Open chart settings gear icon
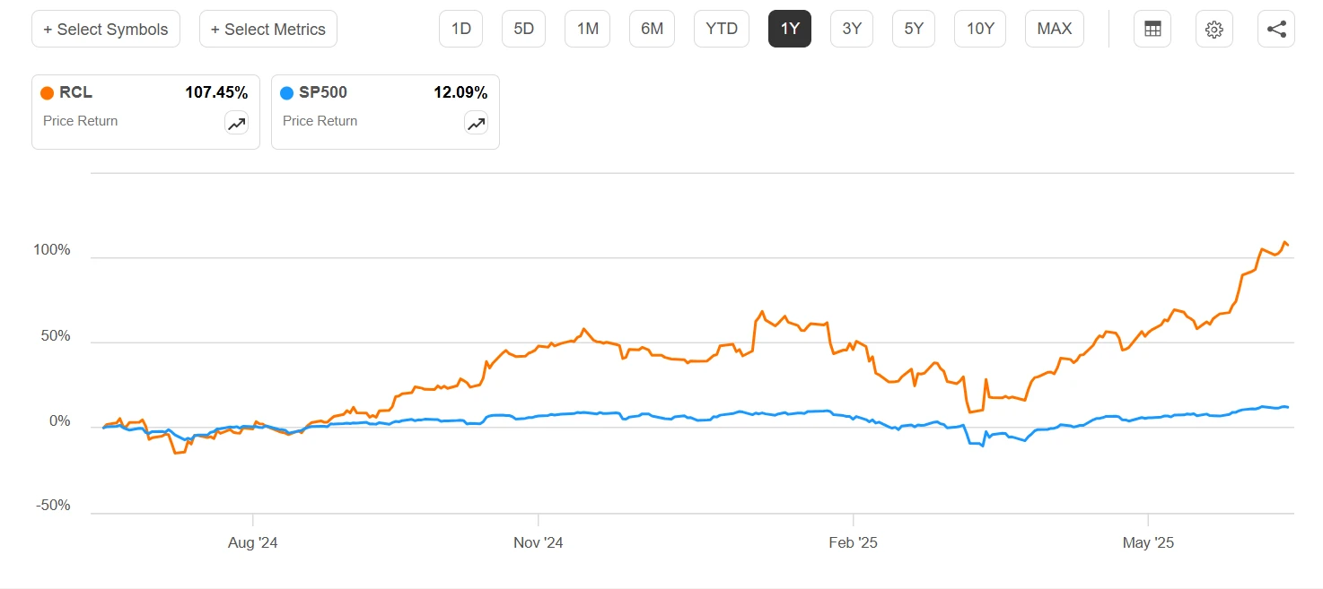The height and width of the screenshot is (589, 1323). click(x=1214, y=29)
